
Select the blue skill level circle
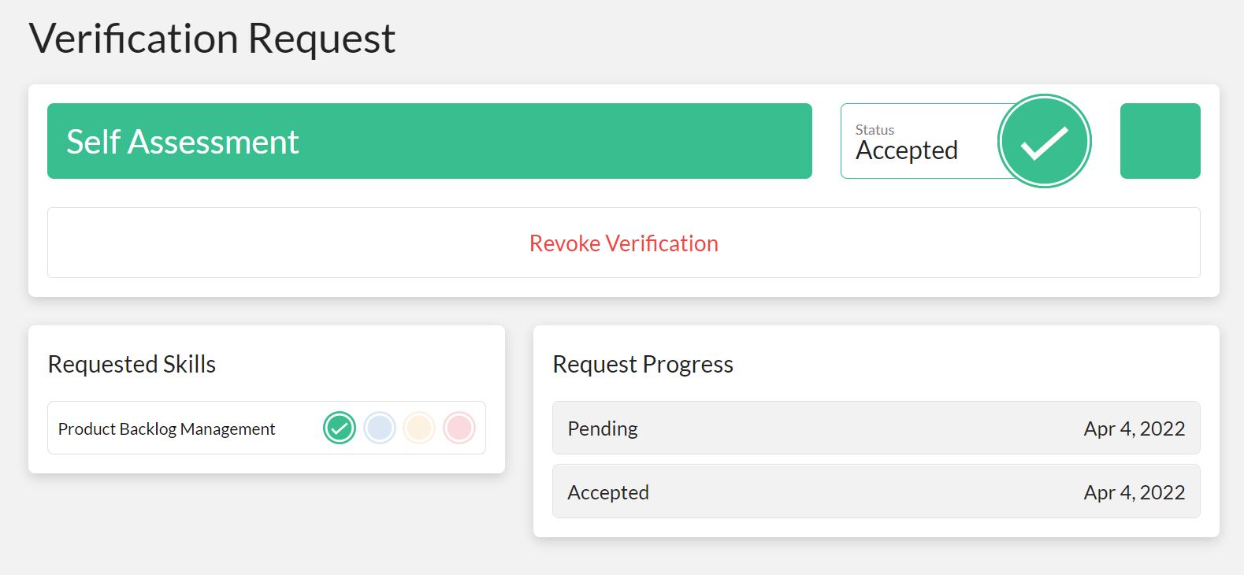click(x=380, y=428)
